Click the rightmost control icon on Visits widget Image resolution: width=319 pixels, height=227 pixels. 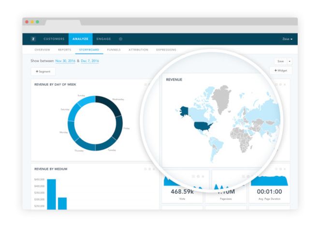[203, 176]
